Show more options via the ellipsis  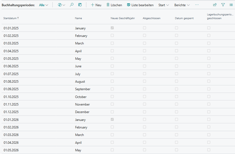pos(197,5)
